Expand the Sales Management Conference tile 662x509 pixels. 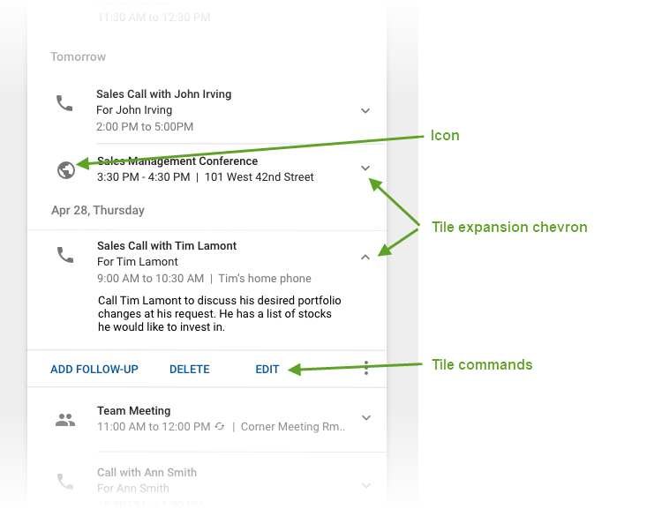(365, 168)
